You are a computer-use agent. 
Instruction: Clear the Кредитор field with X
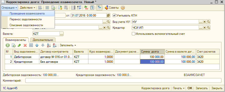point(205,27)
